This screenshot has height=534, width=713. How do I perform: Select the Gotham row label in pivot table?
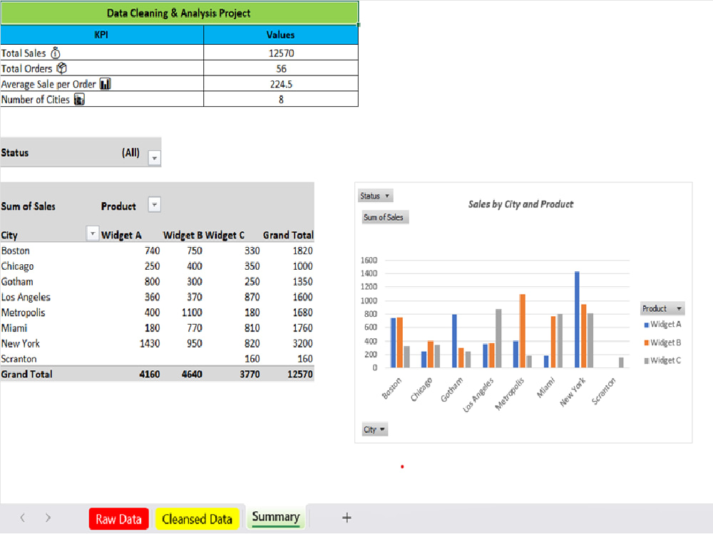17,281
